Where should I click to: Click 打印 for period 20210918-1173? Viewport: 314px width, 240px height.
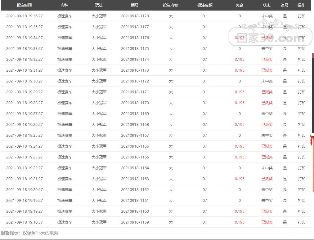(302, 70)
